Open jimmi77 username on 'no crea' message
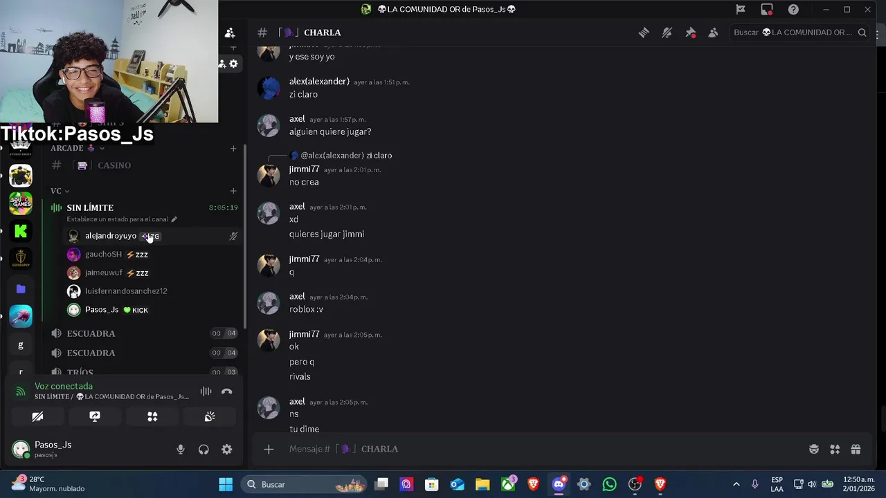Image resolution: width=886 pixels, height=498 pixels. point(304,169)
